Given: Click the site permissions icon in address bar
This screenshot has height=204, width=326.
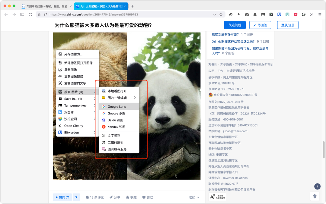Looking at the screenshot, I should [x=45, y=14].
